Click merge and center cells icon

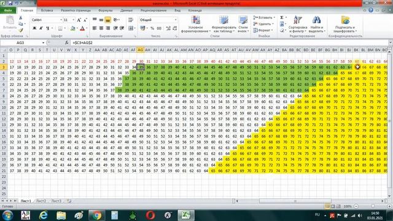[131, 28]
